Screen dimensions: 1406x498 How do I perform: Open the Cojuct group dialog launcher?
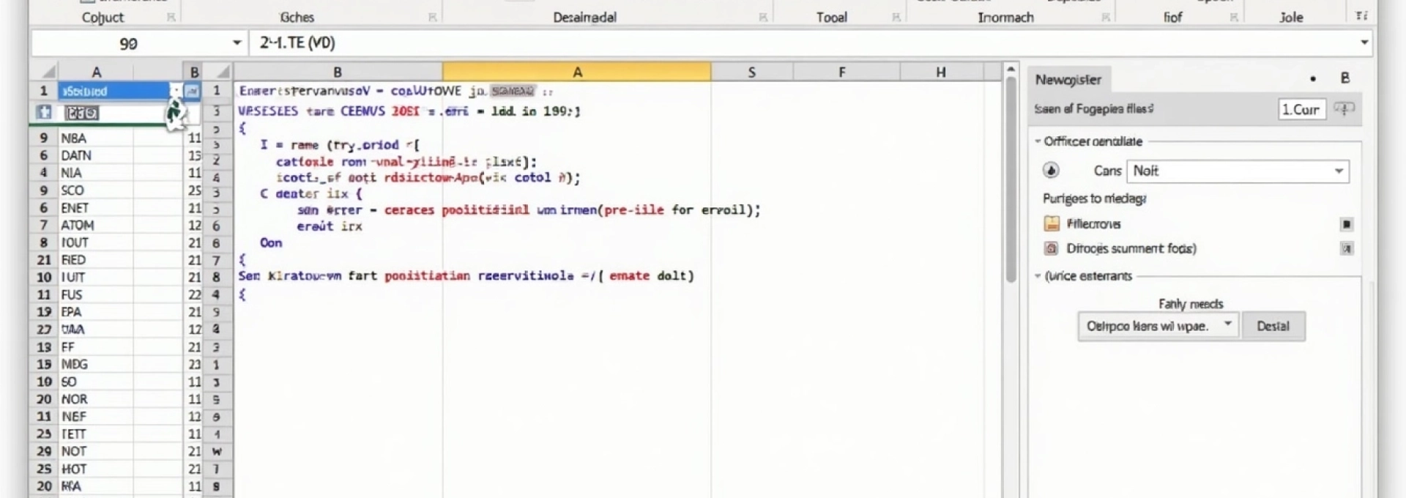point(171,17)
